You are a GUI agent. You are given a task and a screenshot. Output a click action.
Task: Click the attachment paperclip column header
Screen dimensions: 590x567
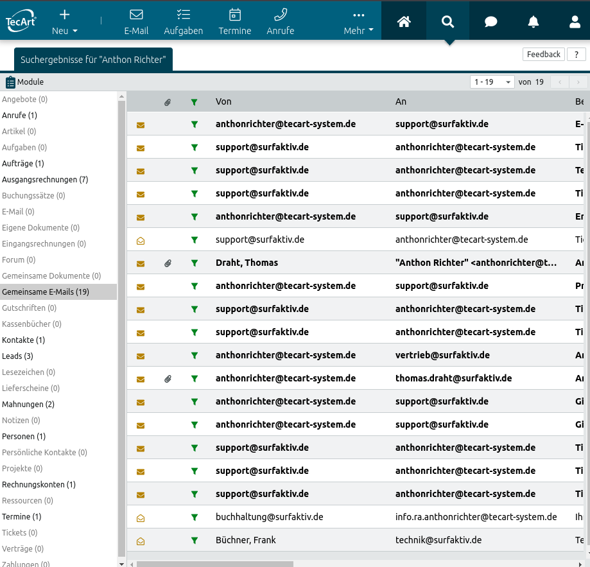pyautogui.click(x=168, y=102)
